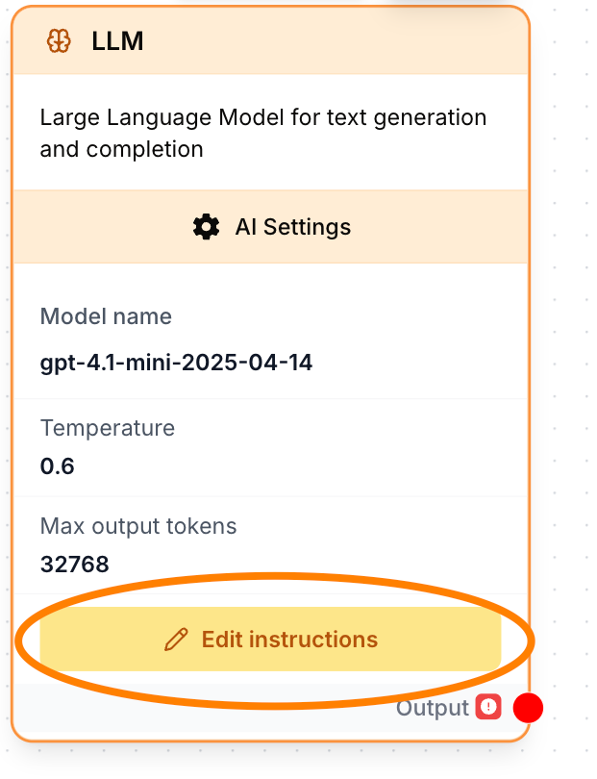Click the Temperature value 0.6

57,466
